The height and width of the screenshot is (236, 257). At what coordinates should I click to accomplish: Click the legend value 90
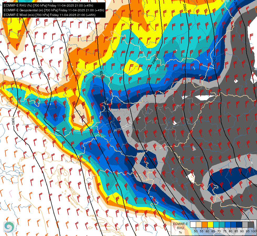[242, 231]
